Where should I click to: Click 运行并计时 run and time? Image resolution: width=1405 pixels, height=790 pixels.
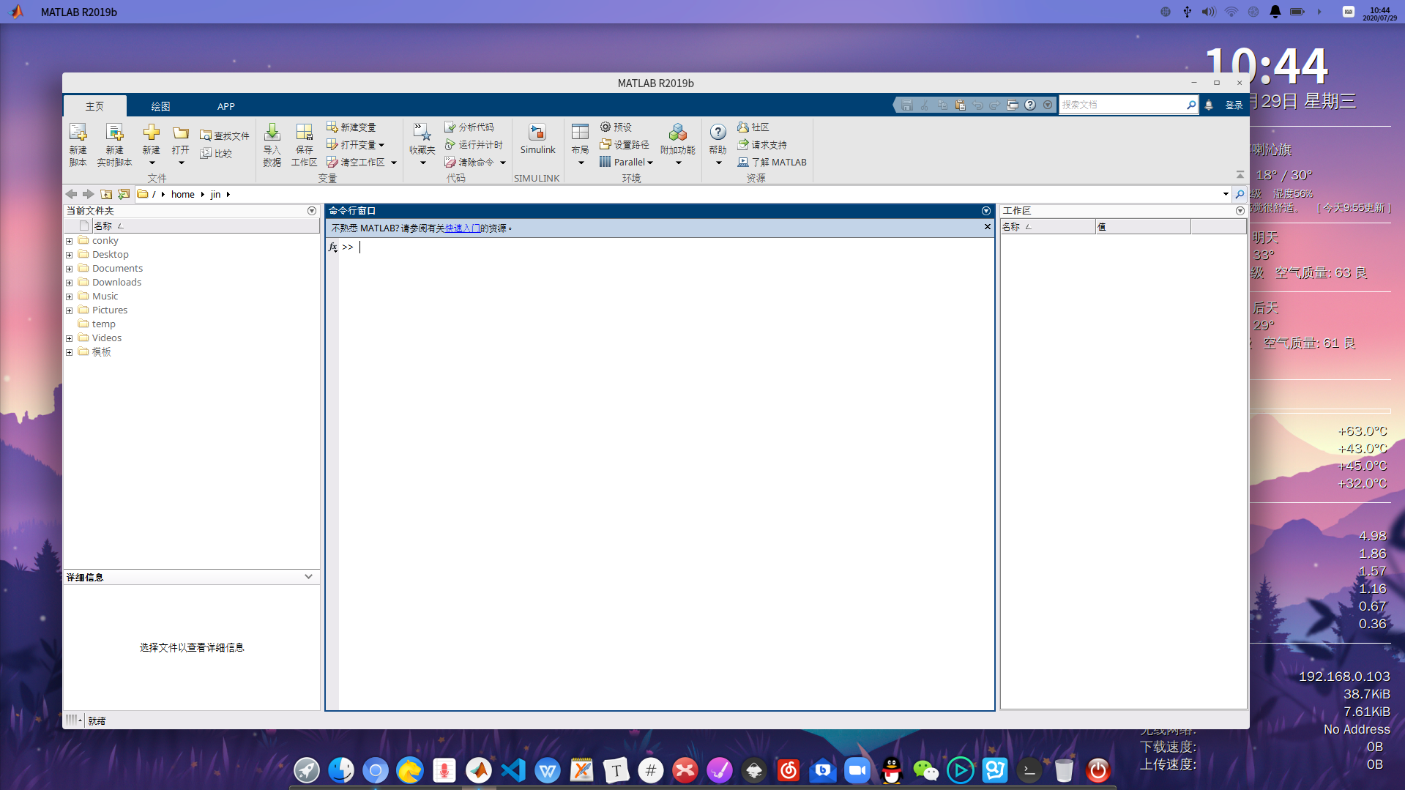[474, 145]
